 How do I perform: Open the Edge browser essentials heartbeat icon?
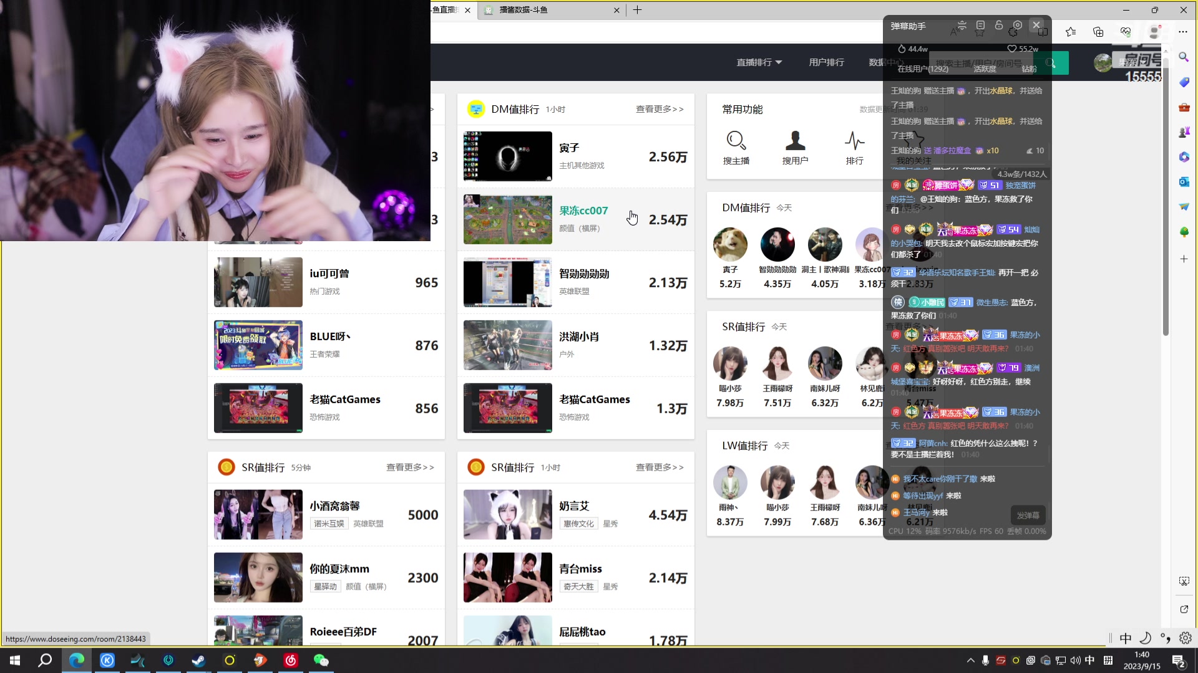click(x=1126, y=32)
